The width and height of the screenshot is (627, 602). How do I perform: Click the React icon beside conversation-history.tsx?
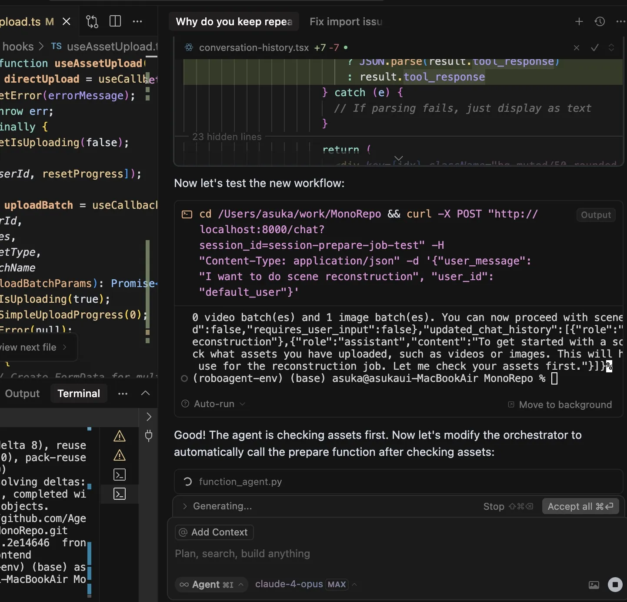pos(189,47)
